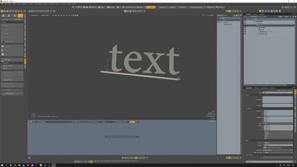Click the Render button in top toolbar
Viewport: 297px width, 167px height.
pyautogui.click(x=210, y=7)
